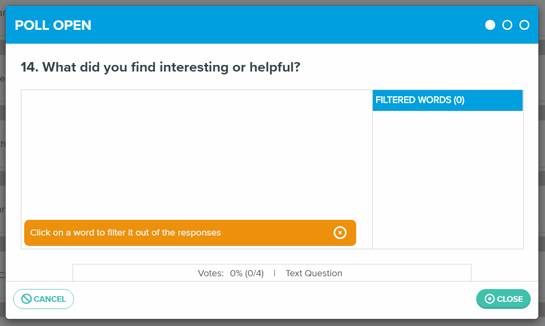Click the blue POLL OPEN header bar

point(272,25)
